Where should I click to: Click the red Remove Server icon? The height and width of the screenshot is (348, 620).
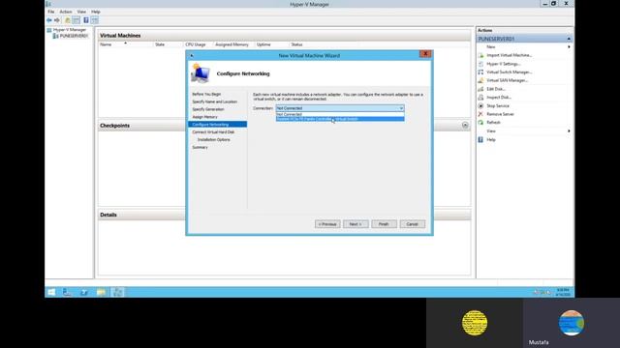click(480, 114)
